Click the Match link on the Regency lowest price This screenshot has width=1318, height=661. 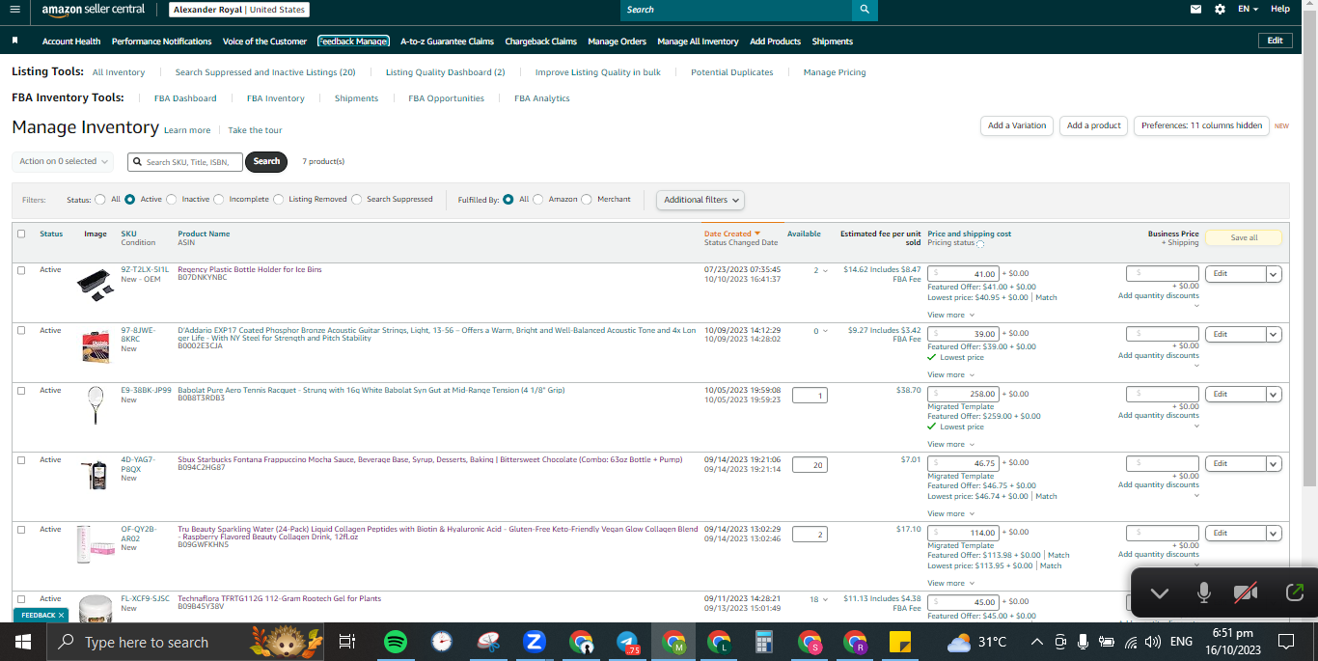coord(1047,297)
